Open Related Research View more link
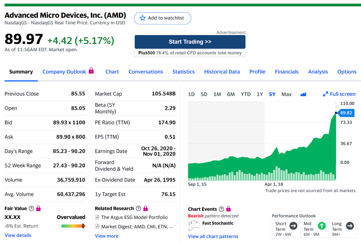This screenshot has width=361, height=244. pyautogui.click(x=107, y=236)
